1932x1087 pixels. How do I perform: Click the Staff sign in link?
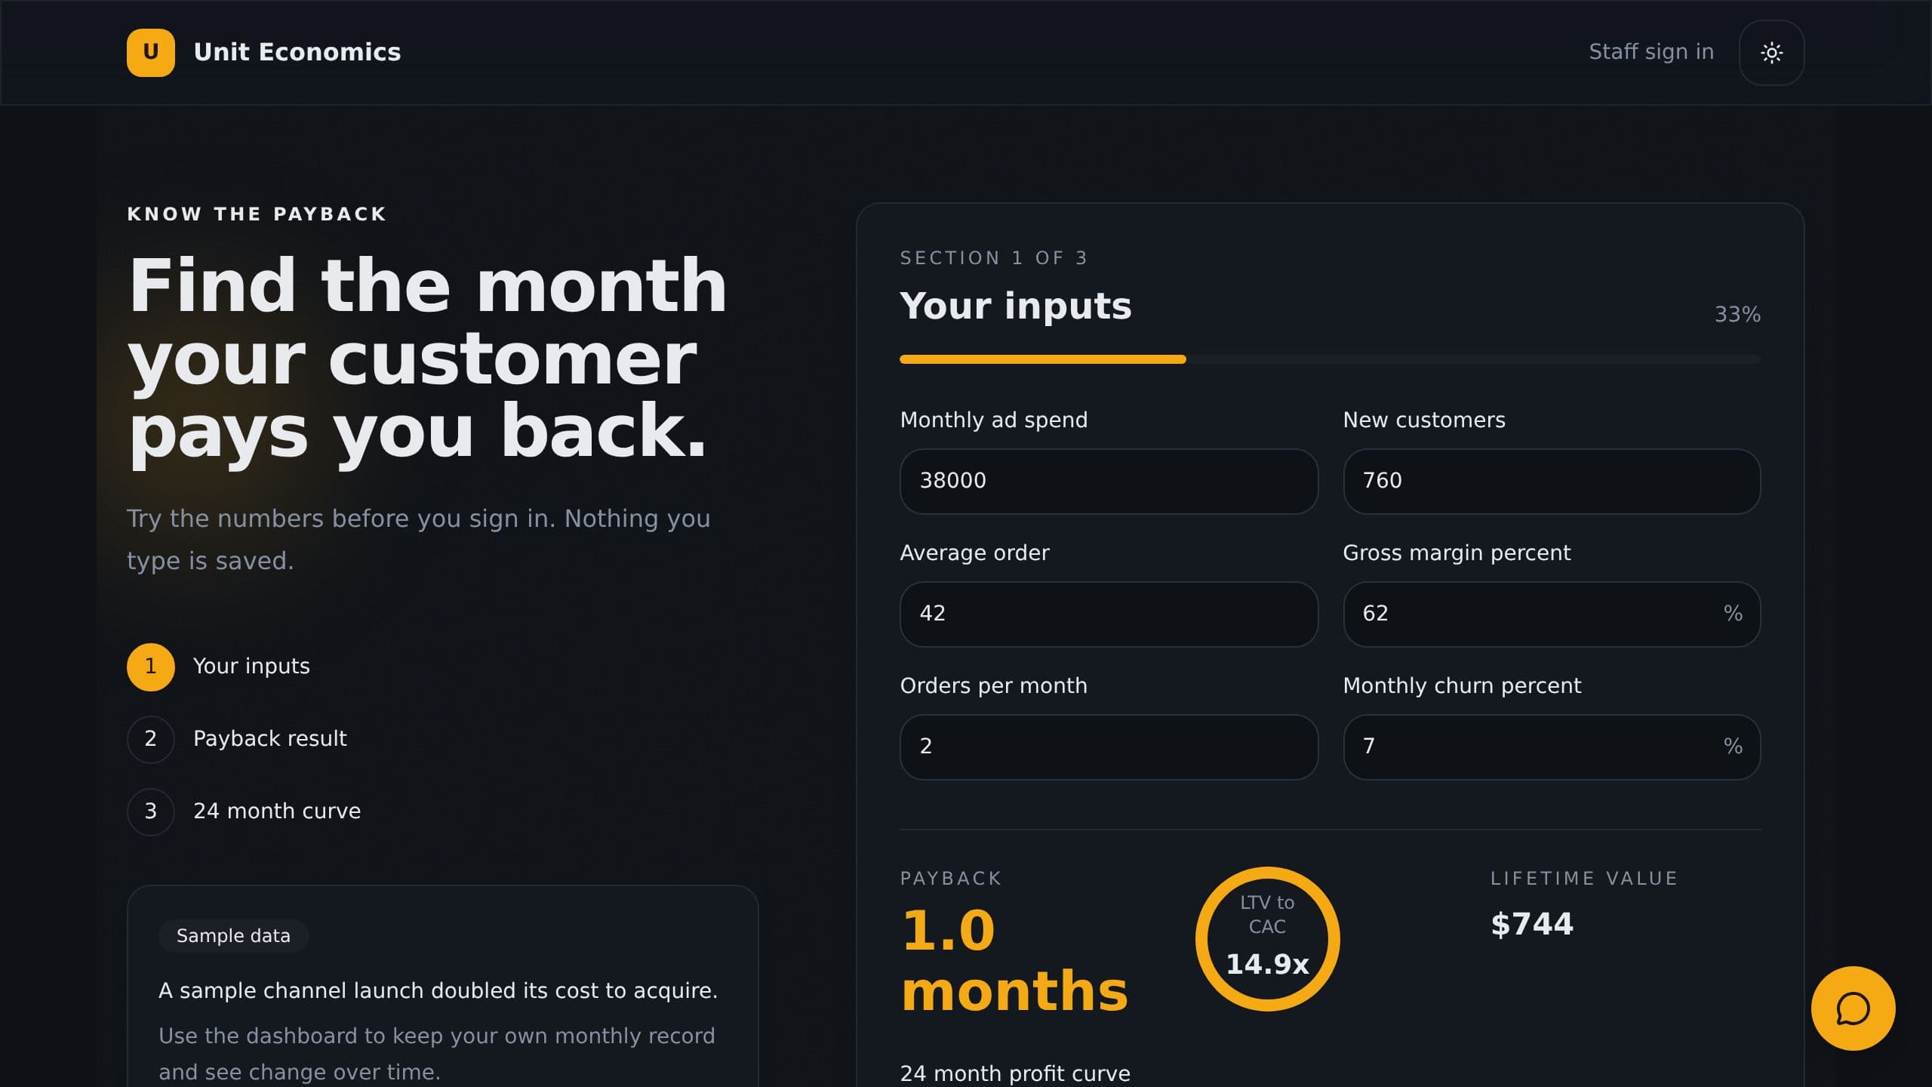1651,51
